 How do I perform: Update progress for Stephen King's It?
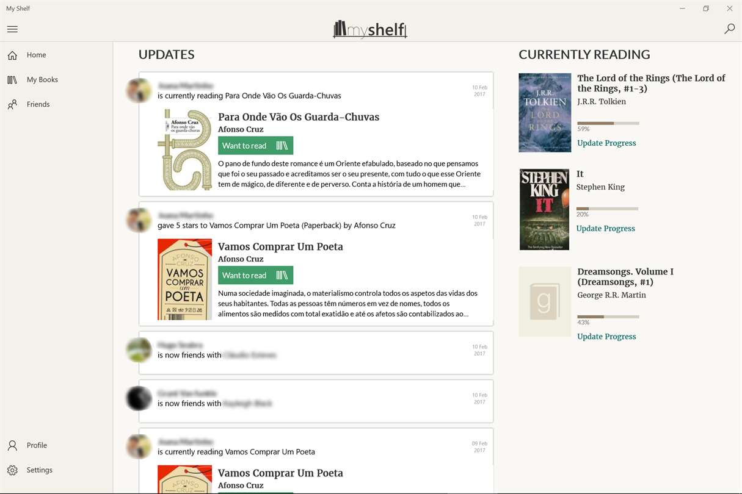tap(605, 229)
